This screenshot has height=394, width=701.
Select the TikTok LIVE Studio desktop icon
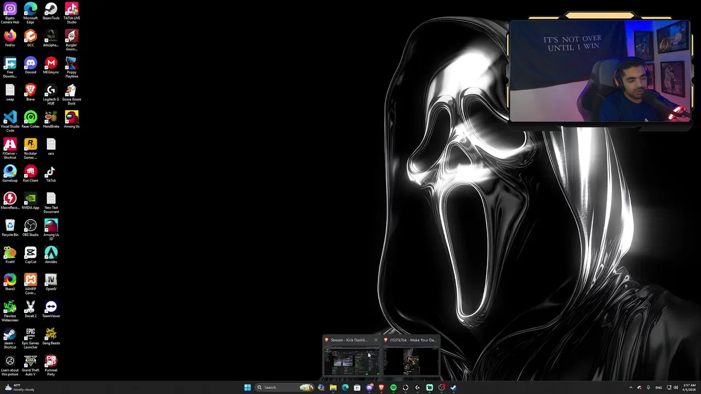click(72, 13)
